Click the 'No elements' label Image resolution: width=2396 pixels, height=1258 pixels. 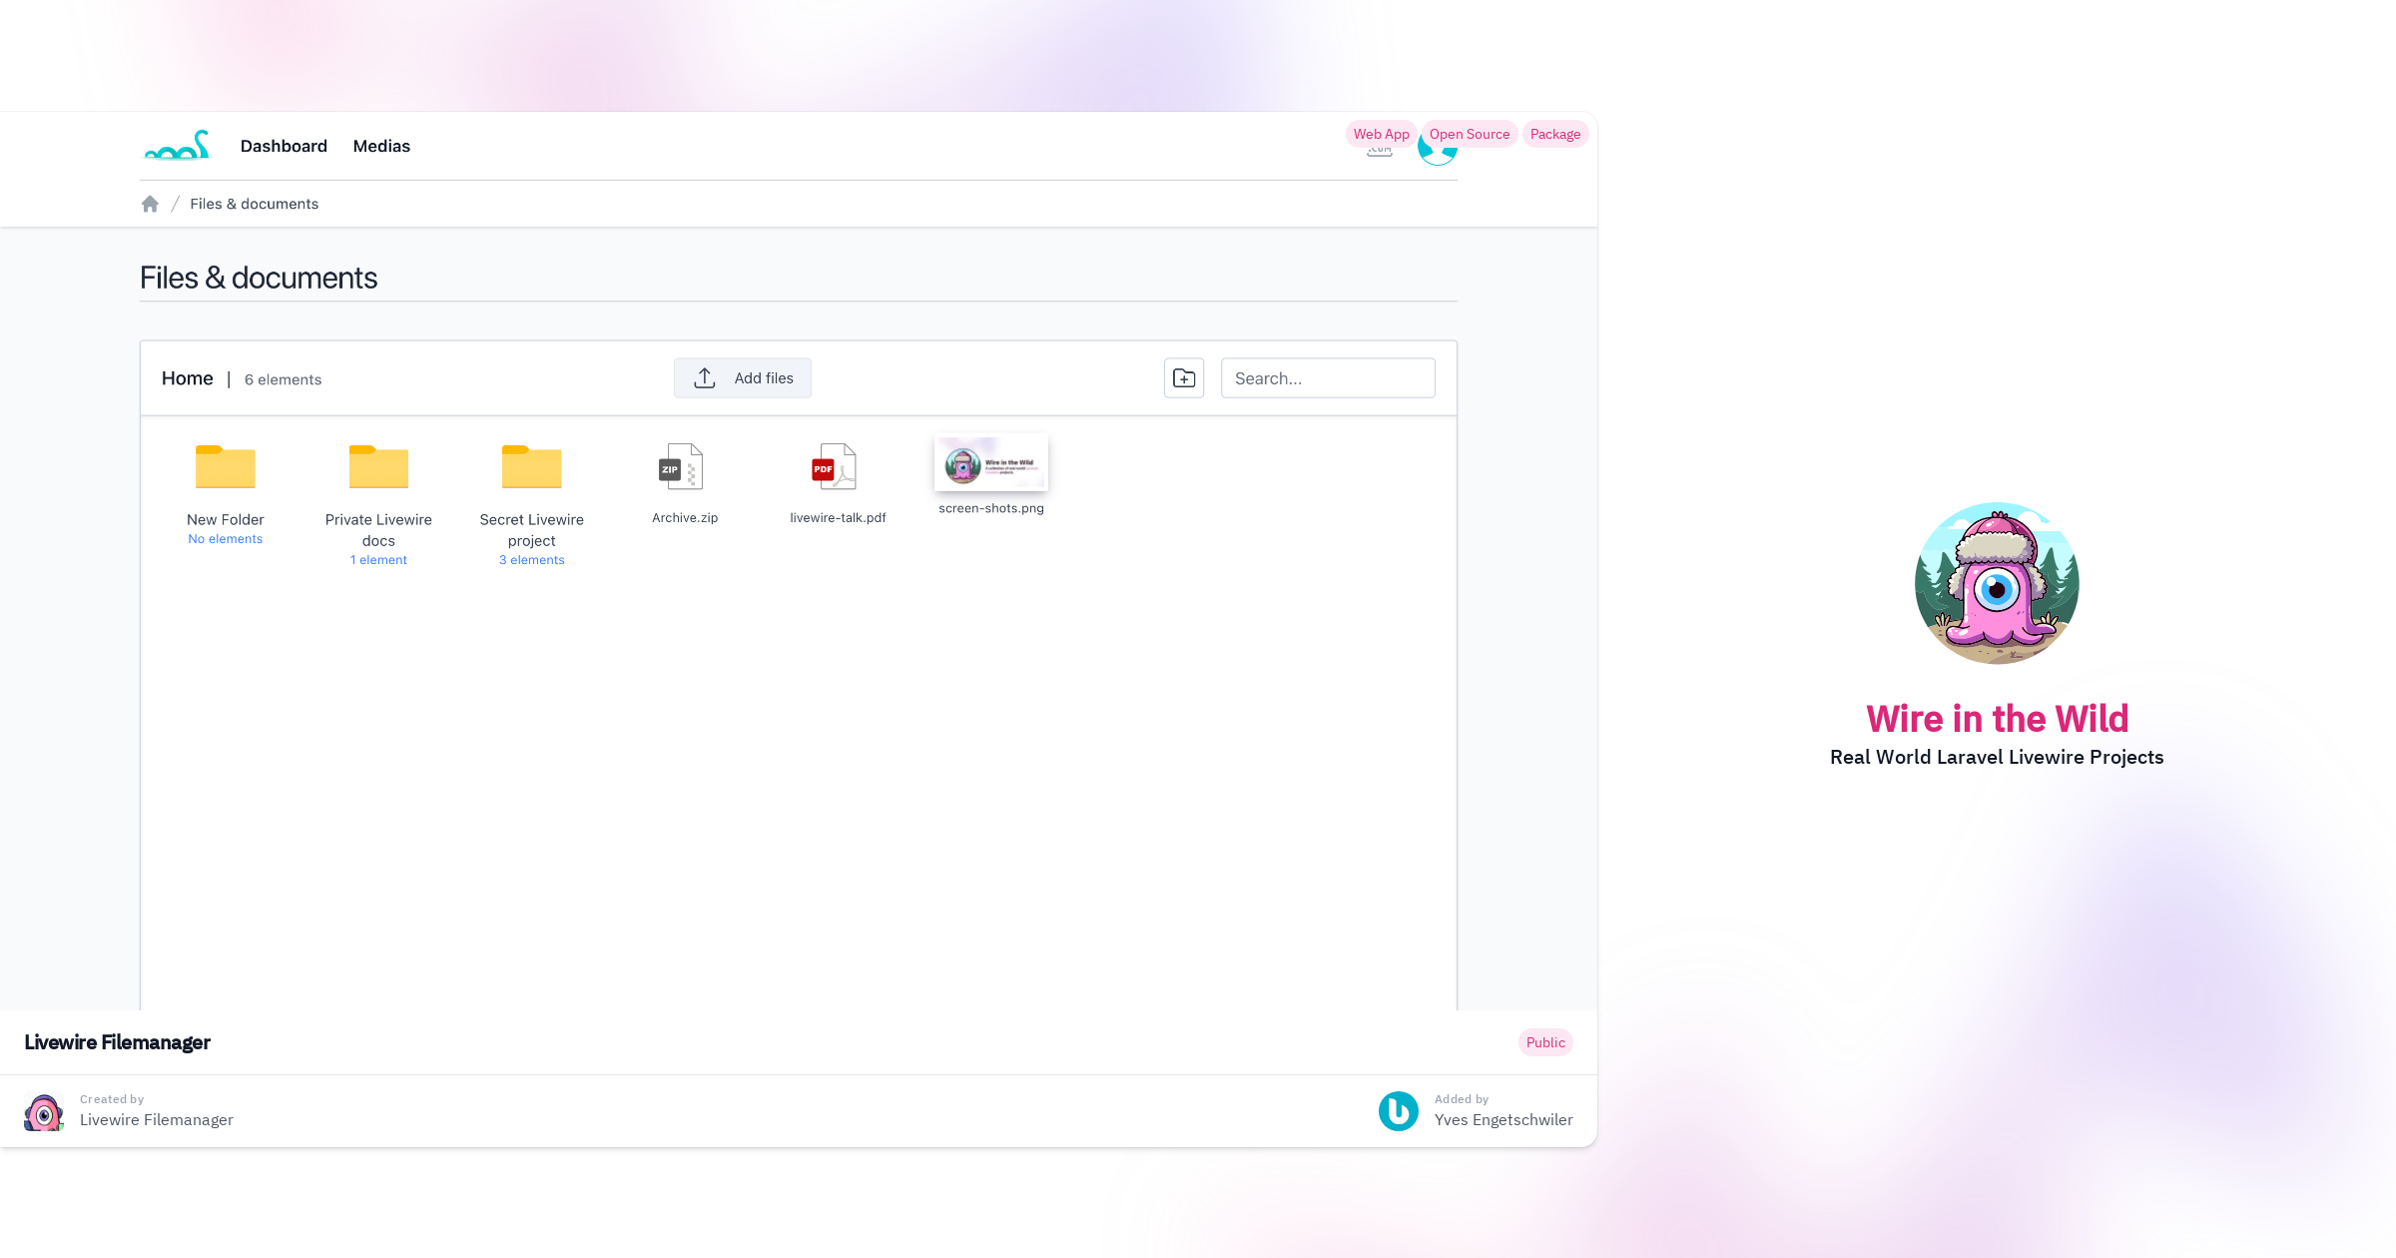tap(226, 539)
